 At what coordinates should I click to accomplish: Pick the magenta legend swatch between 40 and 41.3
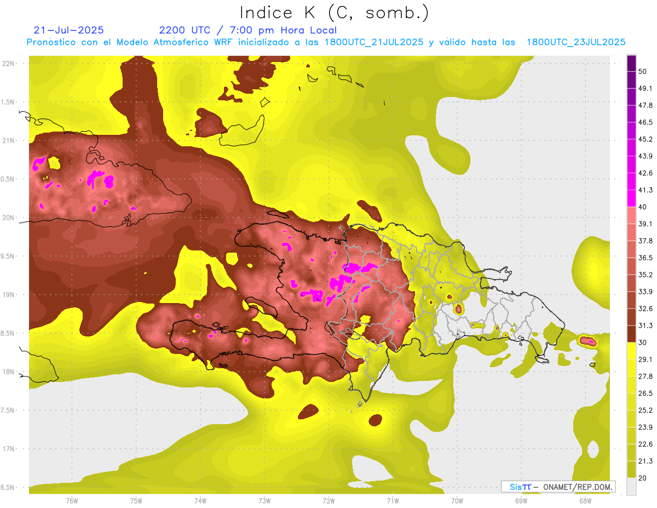631,198
